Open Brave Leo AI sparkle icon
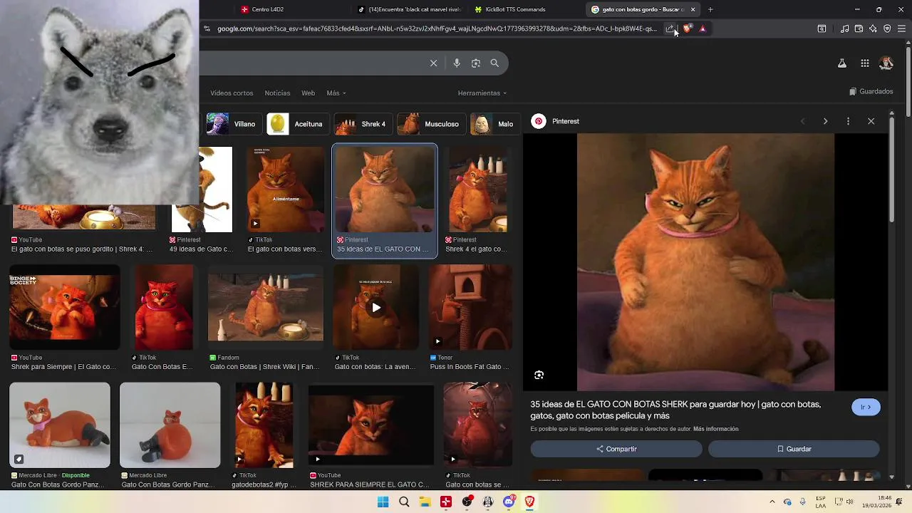Screen dimensions: 912x513 [873, 28]
